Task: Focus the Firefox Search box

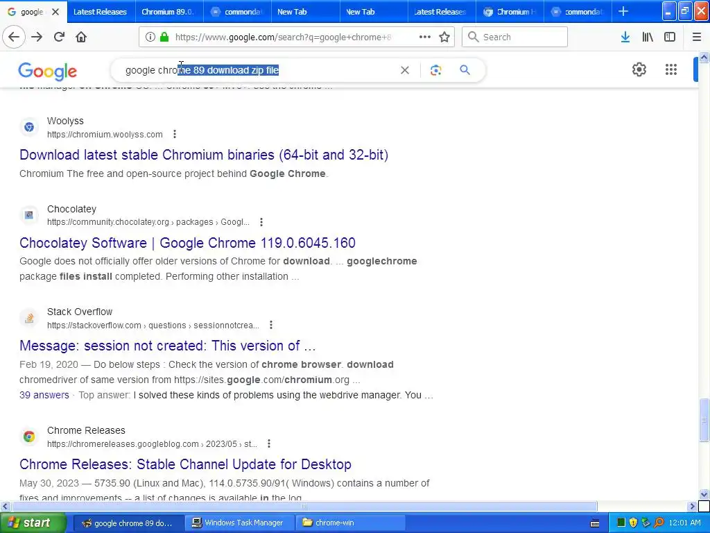Action: pos(514,37)
